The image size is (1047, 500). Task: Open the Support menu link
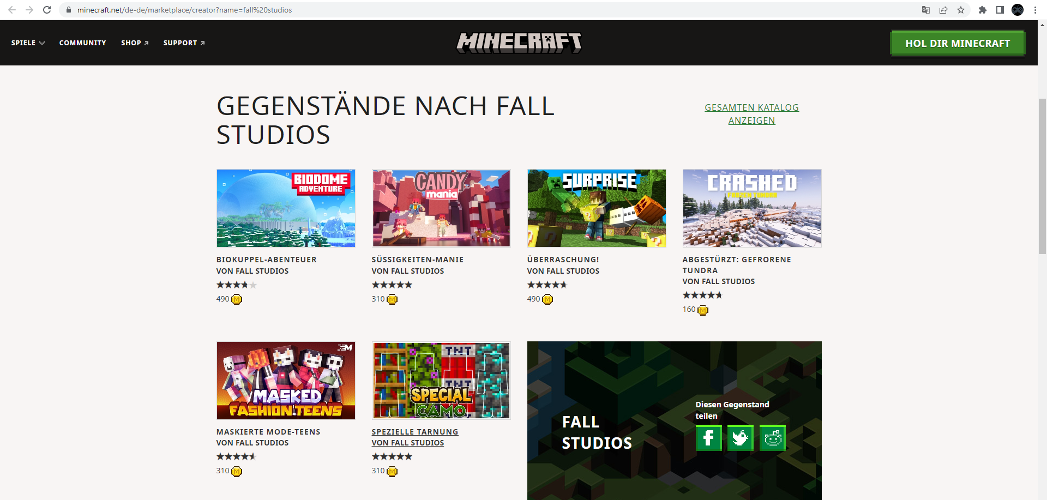[184, 43]
